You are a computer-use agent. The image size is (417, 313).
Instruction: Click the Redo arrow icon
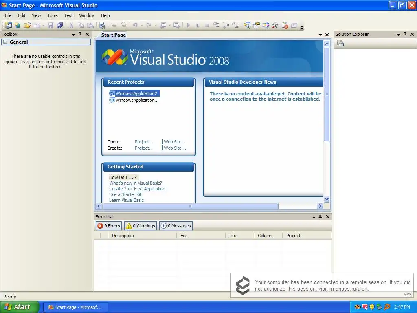149,25
